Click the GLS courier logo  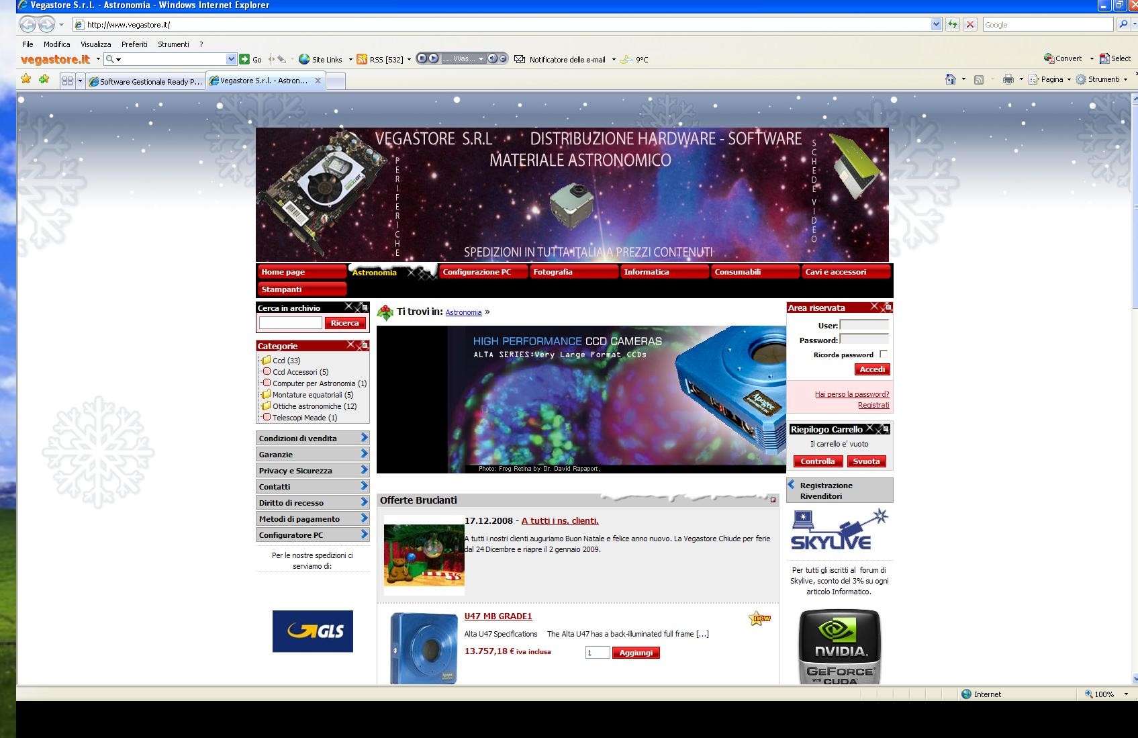click(313, 631)
